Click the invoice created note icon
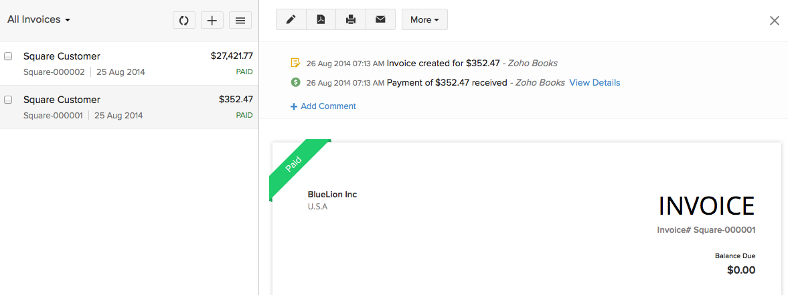The image size is (788, 295). point(295,63)
